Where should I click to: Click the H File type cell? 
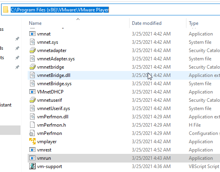click(195, 125)
